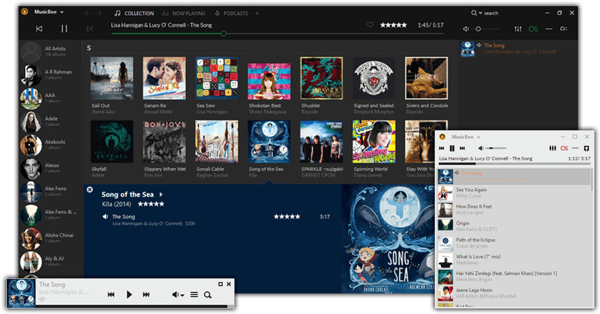The height and width of the screenshot is (314, 600).
Task: Open Spinning World album cover
Action: click(374, 142)
